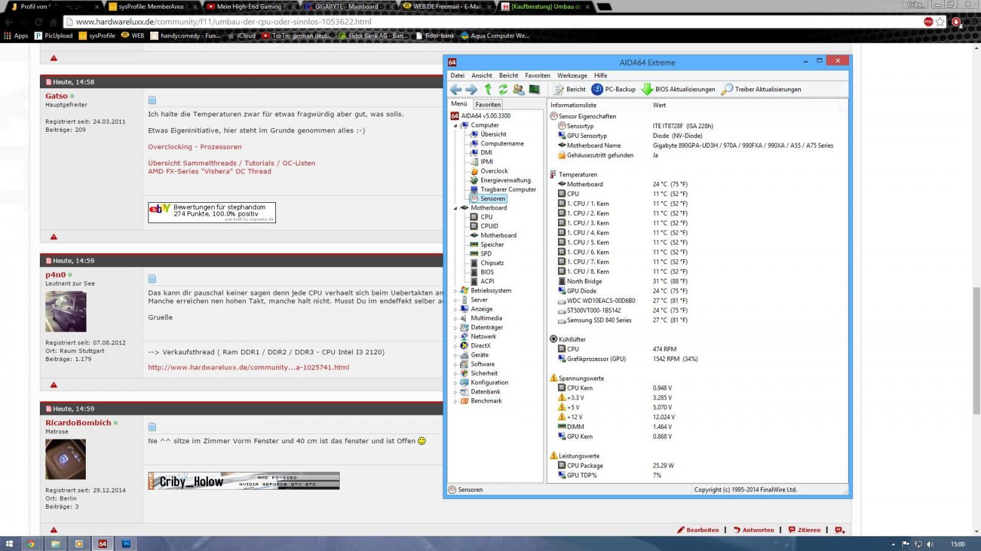The image size is (981, 551).
Task: Collapse the Motherboard tree node
Action: [456, 208]
